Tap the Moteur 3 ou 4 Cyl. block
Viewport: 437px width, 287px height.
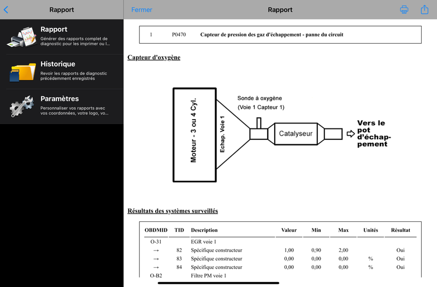point(193,133)
